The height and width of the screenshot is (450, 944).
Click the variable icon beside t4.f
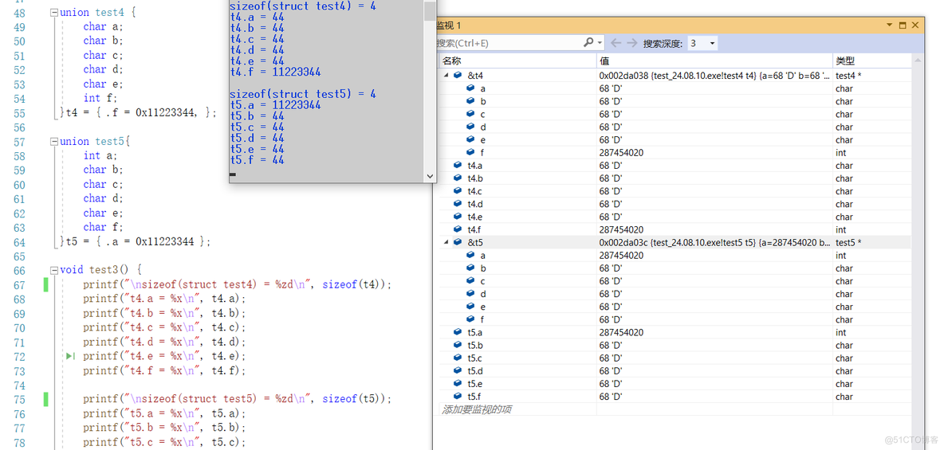coord(458,230)
